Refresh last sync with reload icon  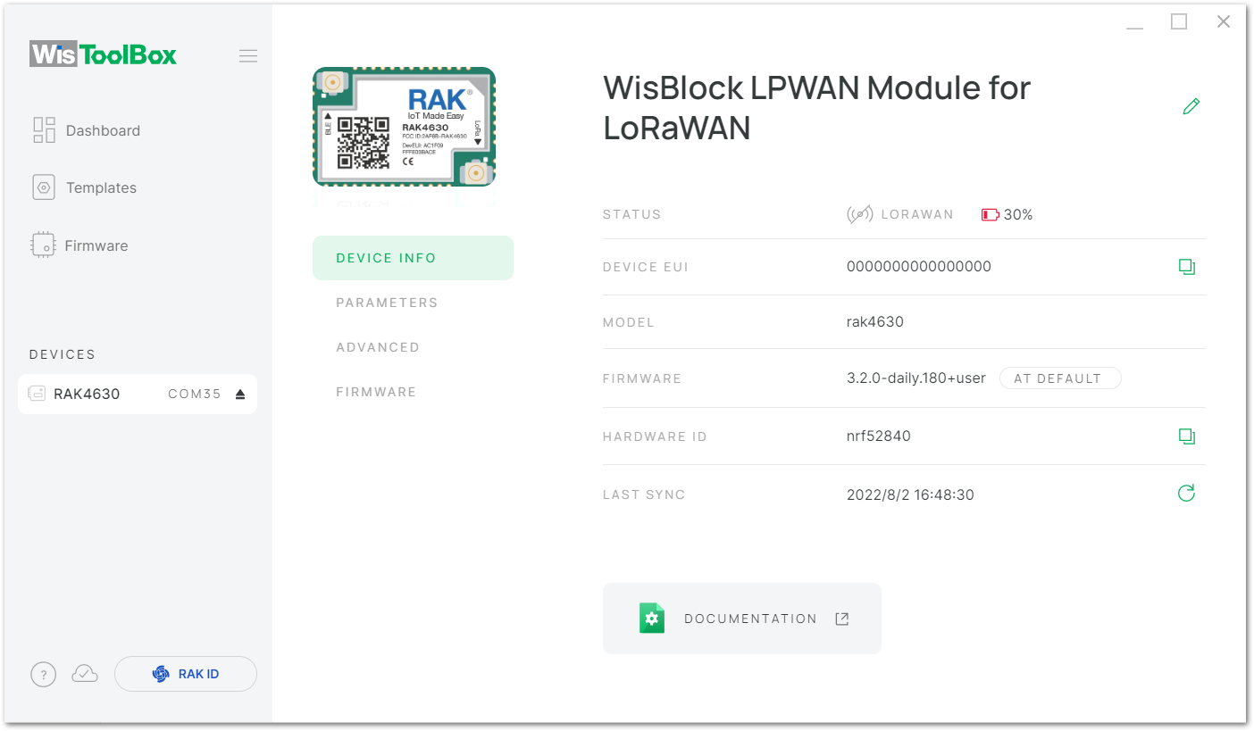coord(1186,493)
